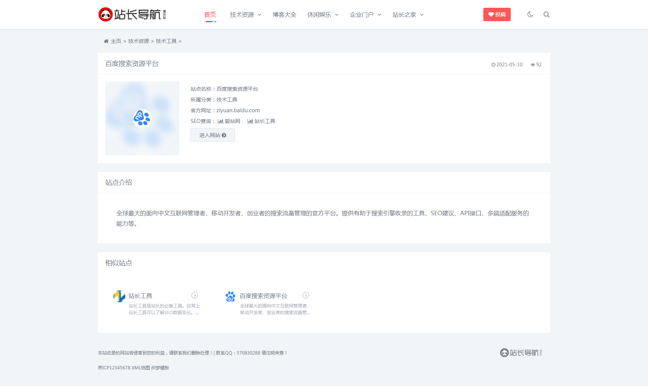Go to the 首页 nav tab
Viewport: 648px width, 386px height.
tap(210, 14)
